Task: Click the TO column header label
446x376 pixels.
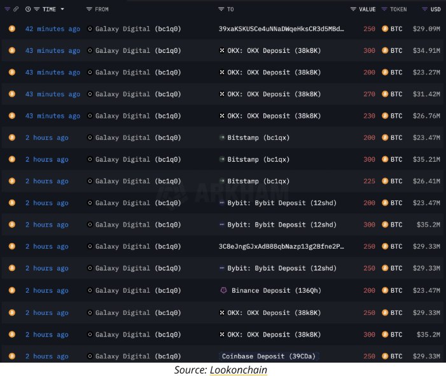Action: point(230,10)
